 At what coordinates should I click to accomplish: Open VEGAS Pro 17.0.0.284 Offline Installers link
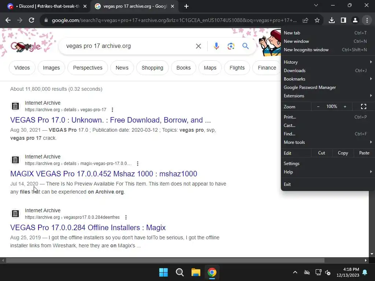(x=88, y=228)
